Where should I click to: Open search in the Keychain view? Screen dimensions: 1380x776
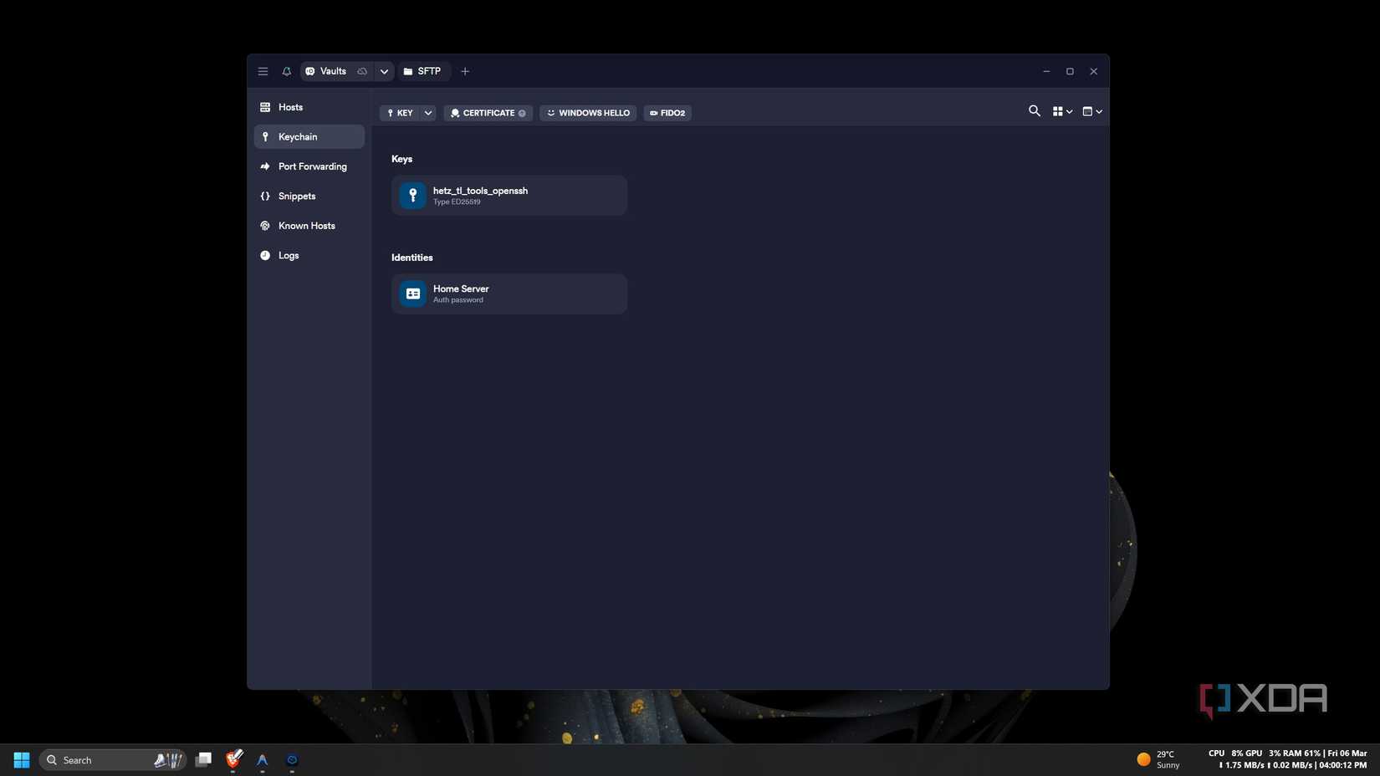click(1034, 110)
